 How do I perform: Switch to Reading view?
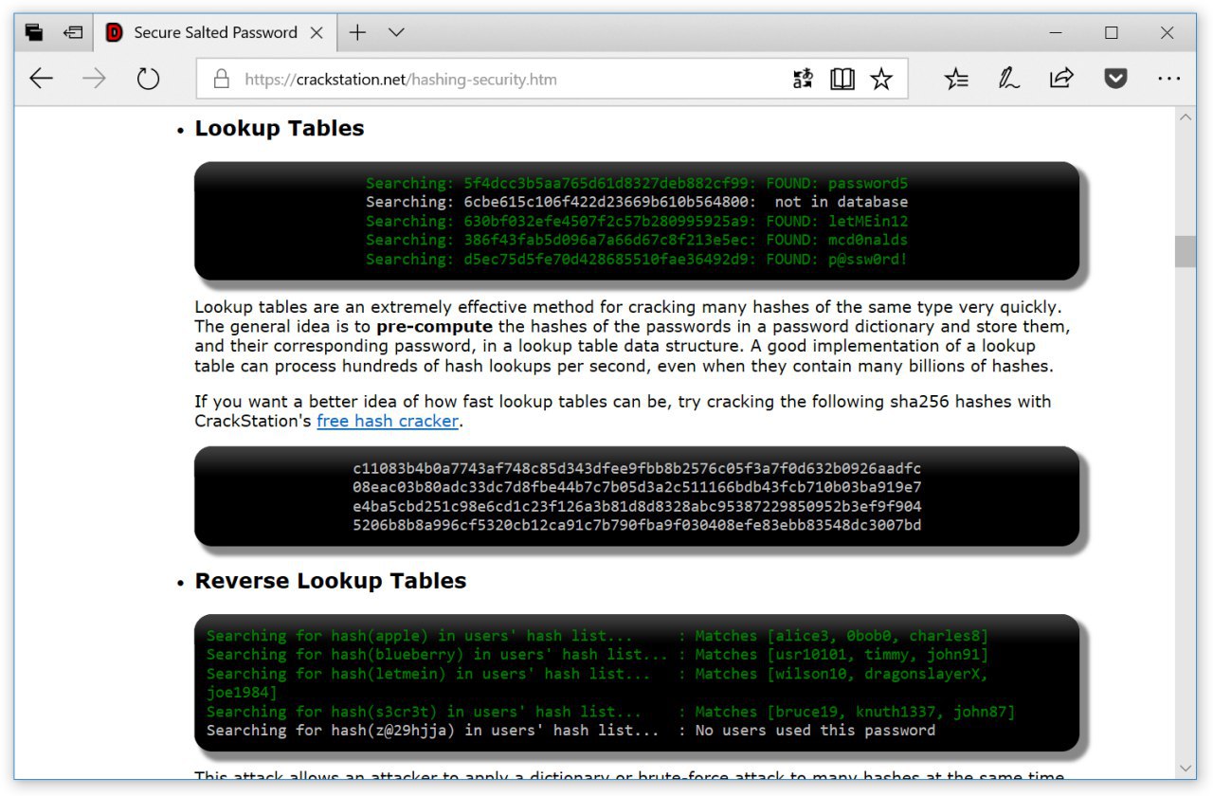pyautogui.click(x=842, y=80)
